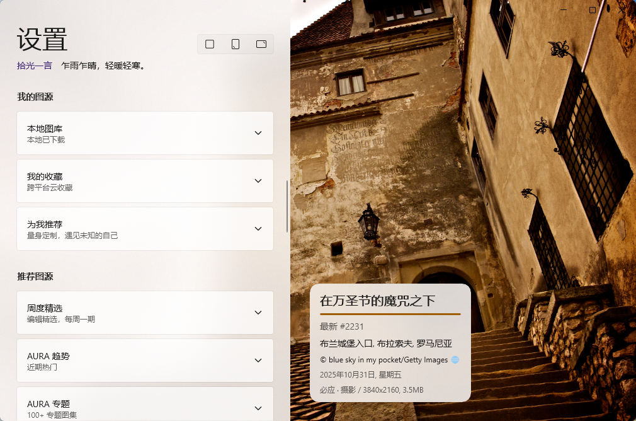
Task: Click the wallpaper title 在万圣节的魔咒之下
Action: (x=378, y=301)
